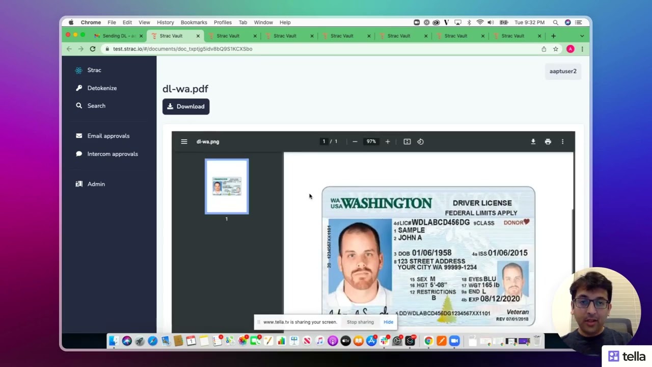Zoom in using the plus icon

pyautogui.click(x=388, y=142)
